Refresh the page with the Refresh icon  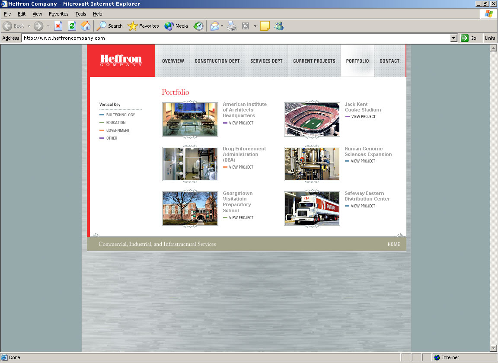72,26
